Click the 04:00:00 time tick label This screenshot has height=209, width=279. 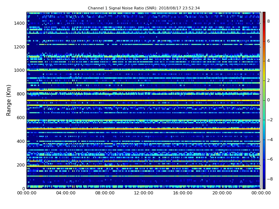(x=66, y=193)
